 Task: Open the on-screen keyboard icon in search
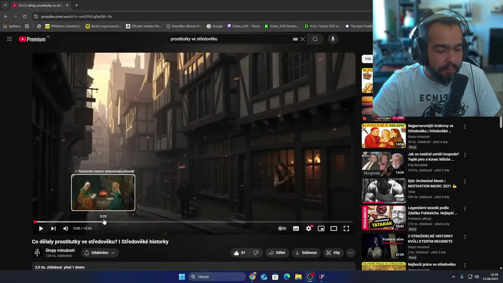295,39
